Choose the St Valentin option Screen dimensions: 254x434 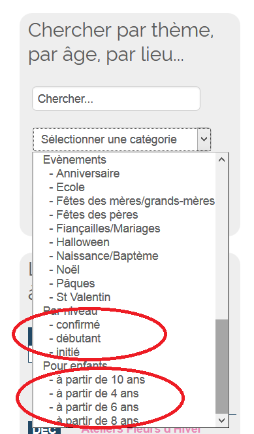tap(124, 297)
